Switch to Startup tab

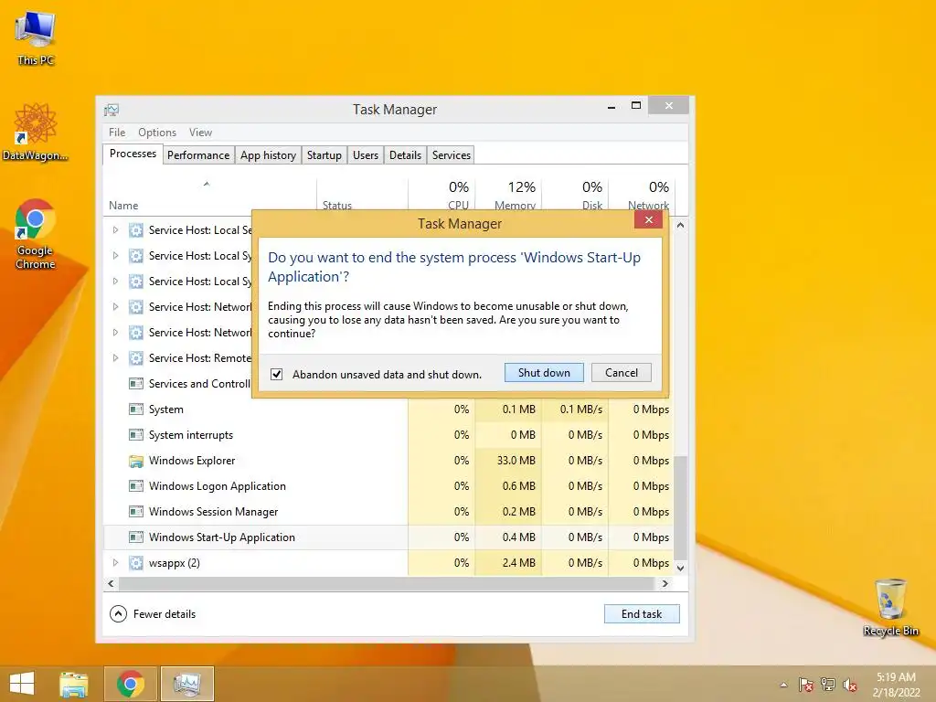[x=324, y=155]
